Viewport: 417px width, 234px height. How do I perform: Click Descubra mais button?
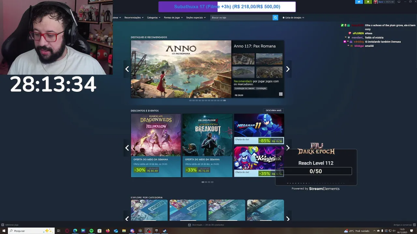click(x=273, y=110)
